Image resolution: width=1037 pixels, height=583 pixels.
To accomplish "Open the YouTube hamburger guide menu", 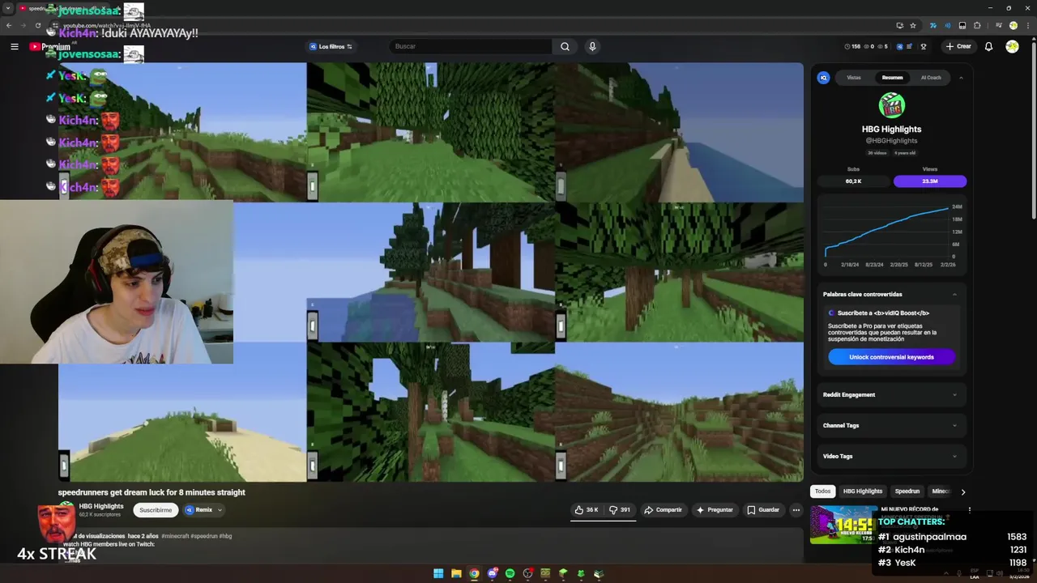I will 15,47.
